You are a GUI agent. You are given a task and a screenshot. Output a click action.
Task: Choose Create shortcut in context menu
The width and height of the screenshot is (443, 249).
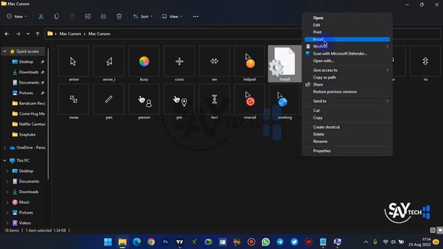(x=347, y=127)
